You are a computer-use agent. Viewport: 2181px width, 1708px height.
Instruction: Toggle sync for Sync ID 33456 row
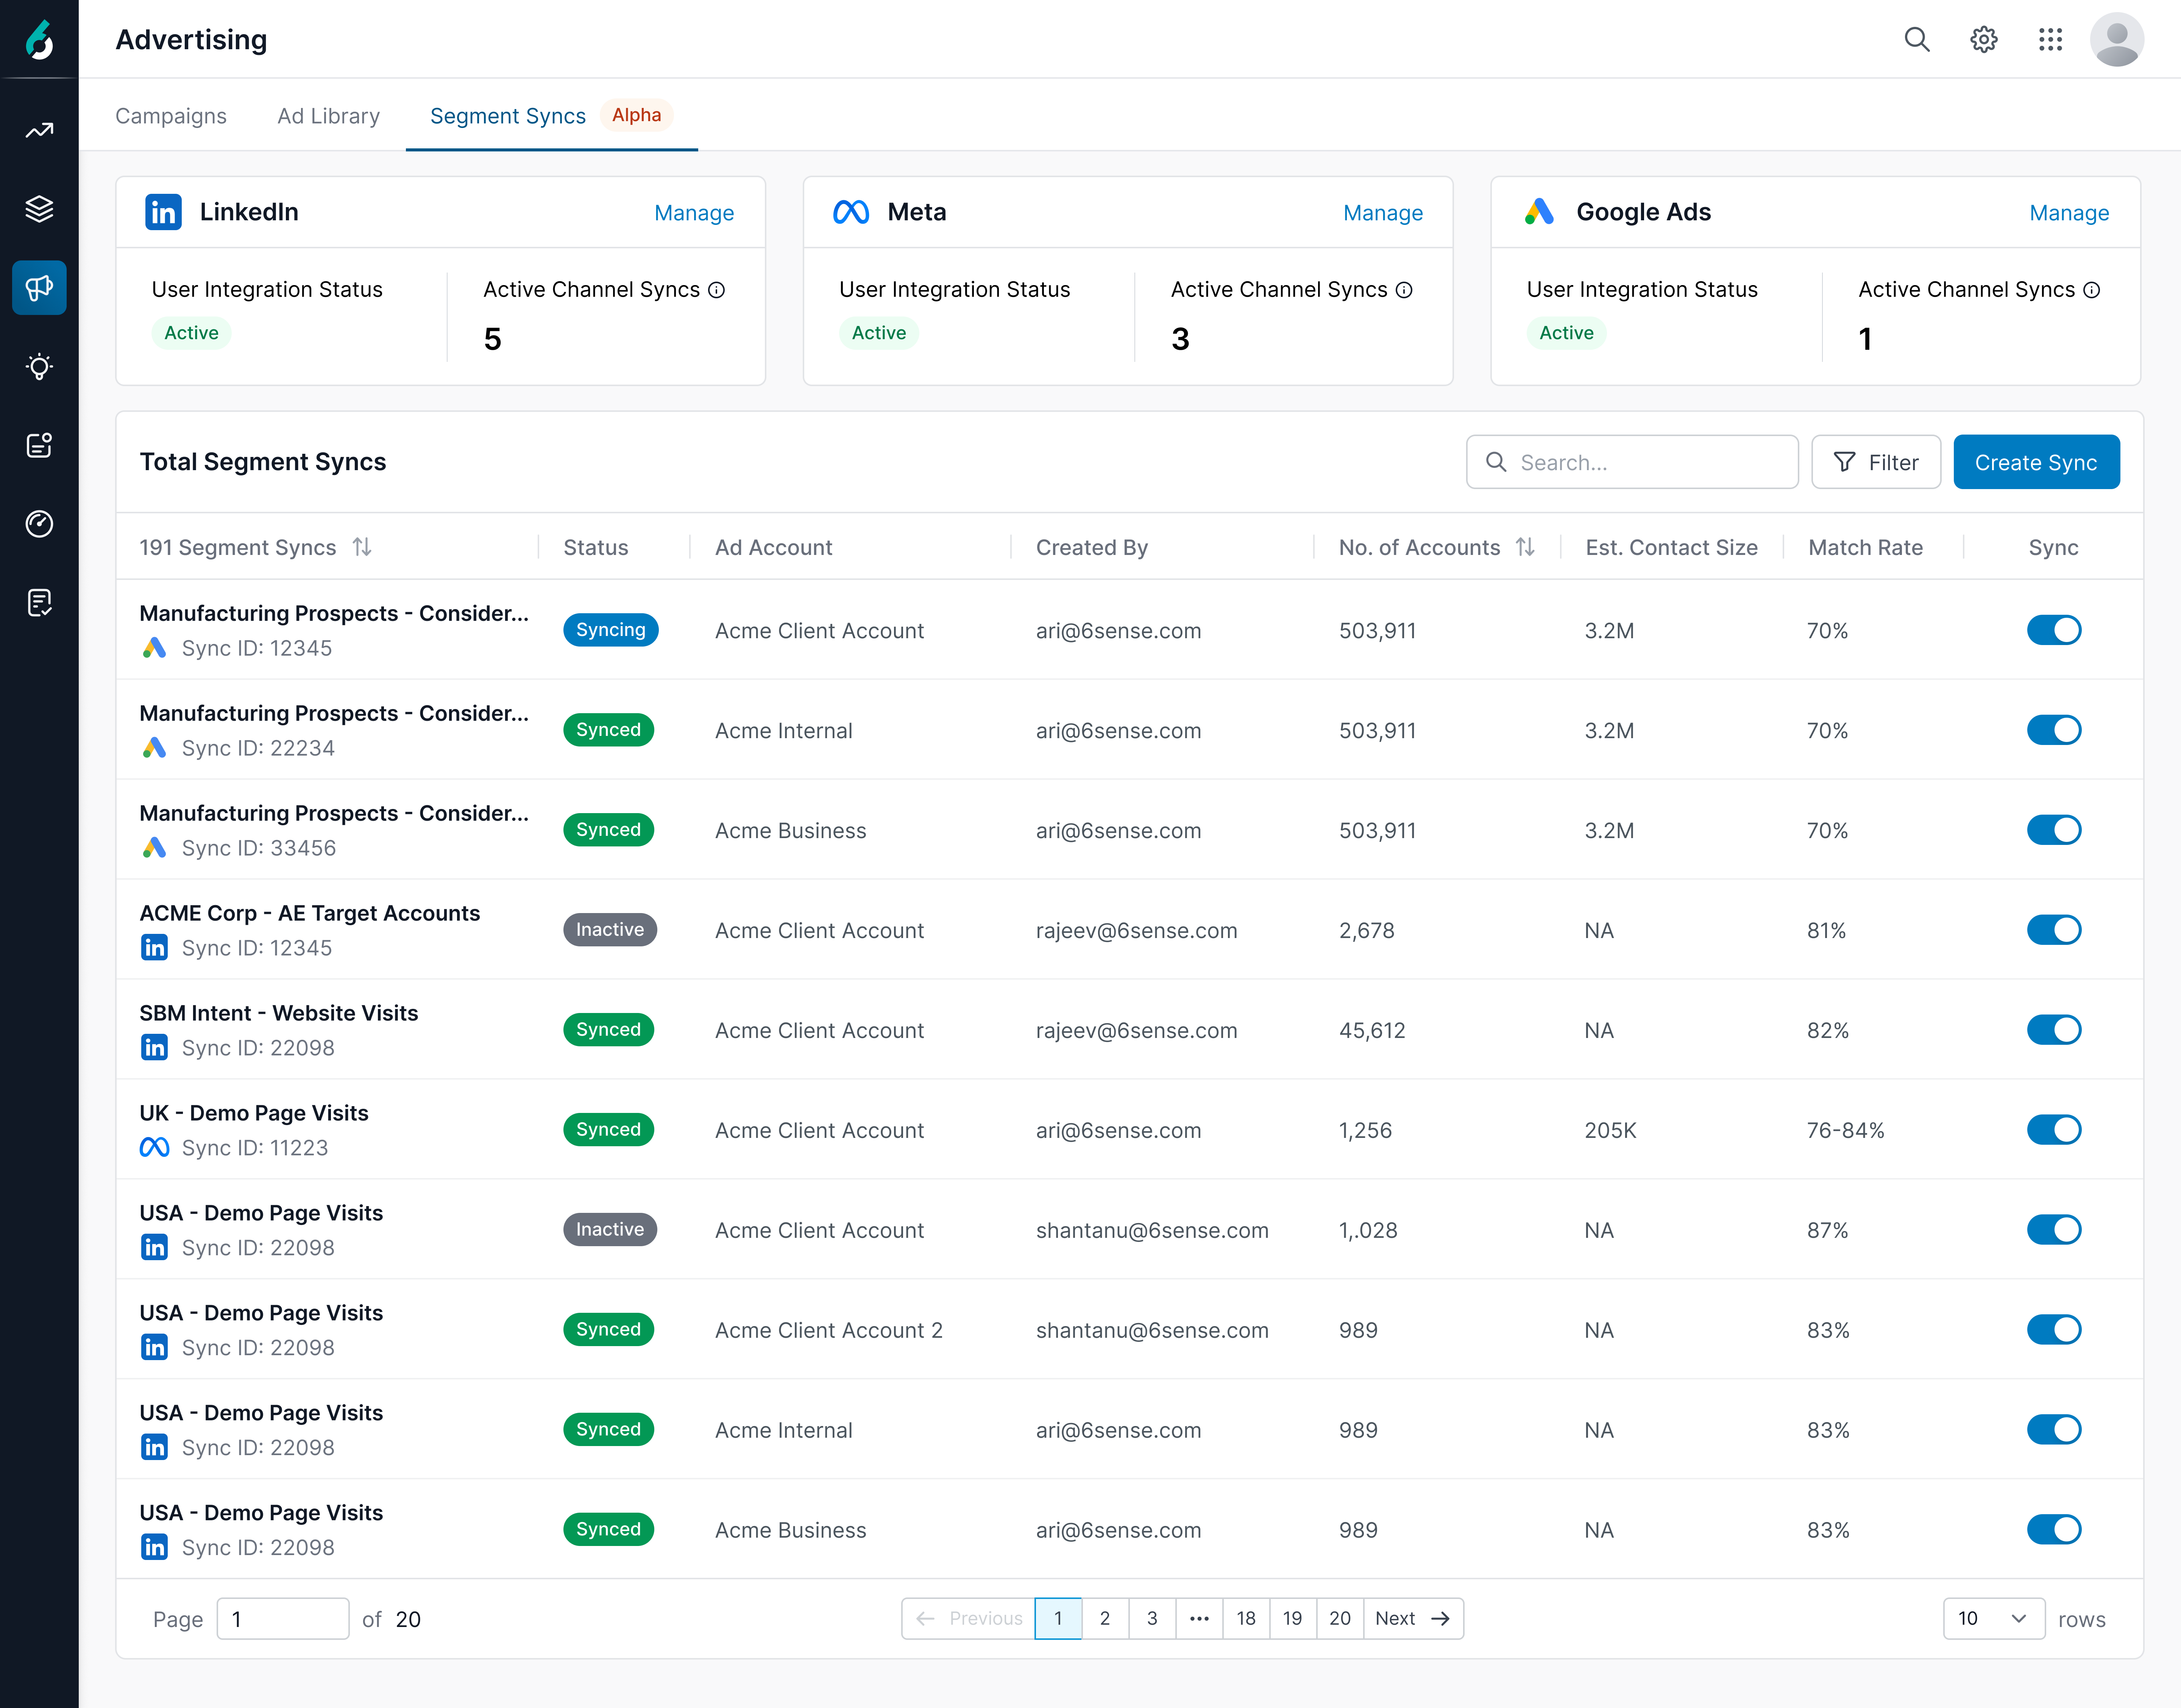click(2054, 830)
